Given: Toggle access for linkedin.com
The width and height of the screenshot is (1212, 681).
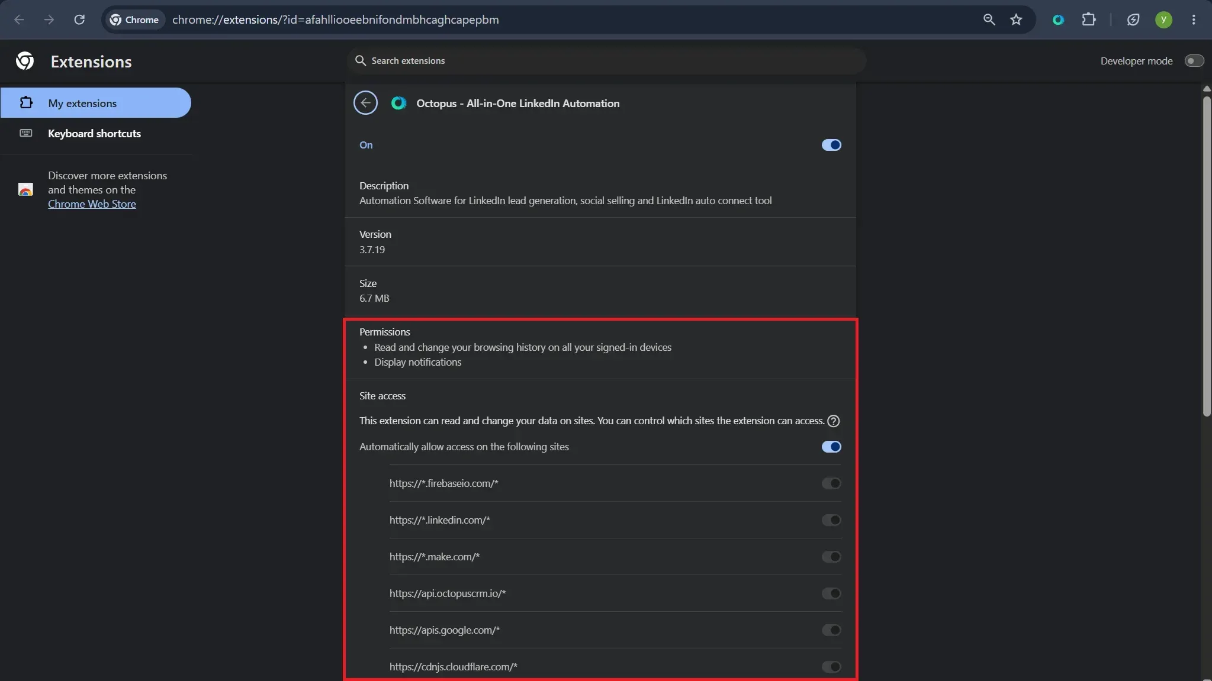Looking at the screenshot, I should [831, 520].
